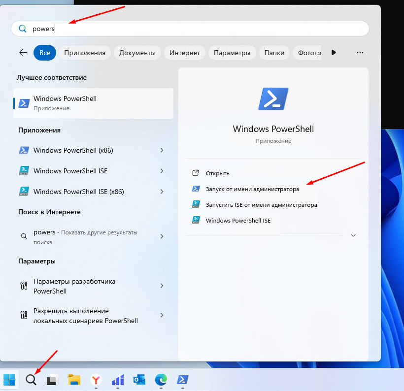Image resolution: width=404 pixels, height=391 pixels.
Task: Click the search box magnifier icon
Action: [23, 29]
